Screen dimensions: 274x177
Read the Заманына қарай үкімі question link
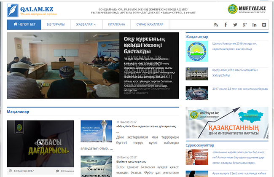tap(238, 158)
